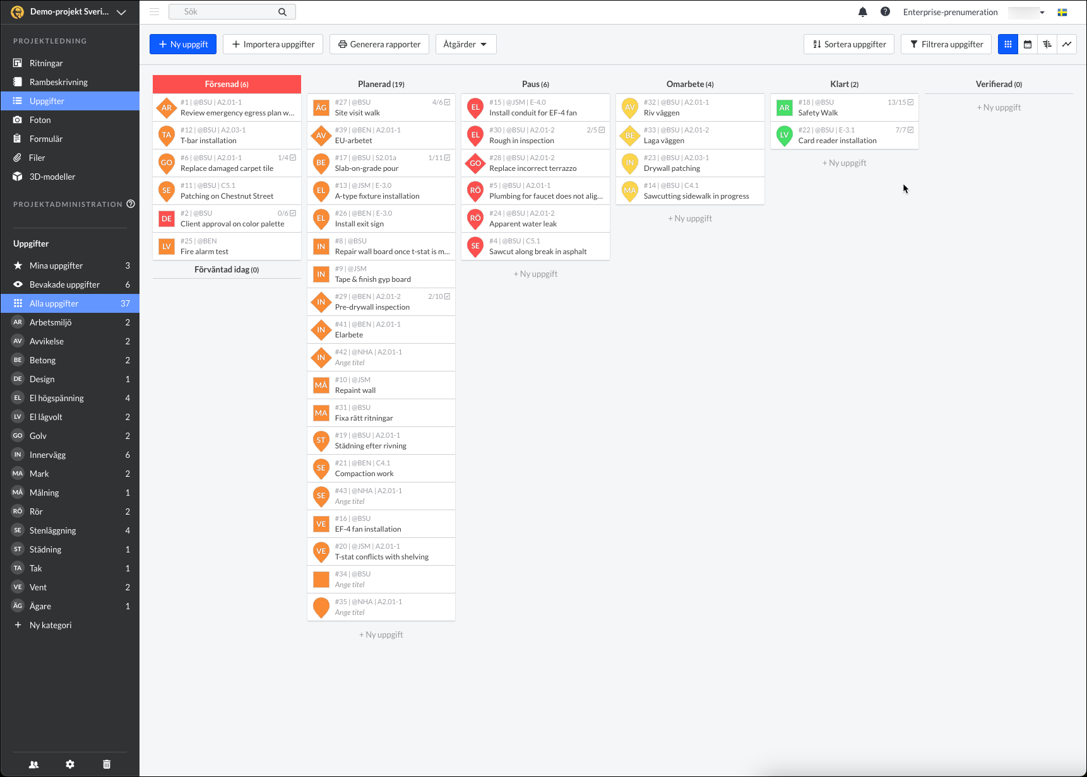Image resolution: width=1087 pixels, height=777 pixels.
Task: Click the help question mark icon
Action: tap(885, 12)
